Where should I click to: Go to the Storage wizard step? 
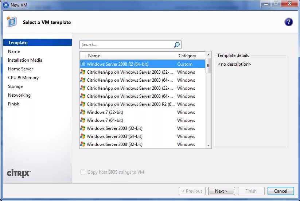[x=15, y=86]
